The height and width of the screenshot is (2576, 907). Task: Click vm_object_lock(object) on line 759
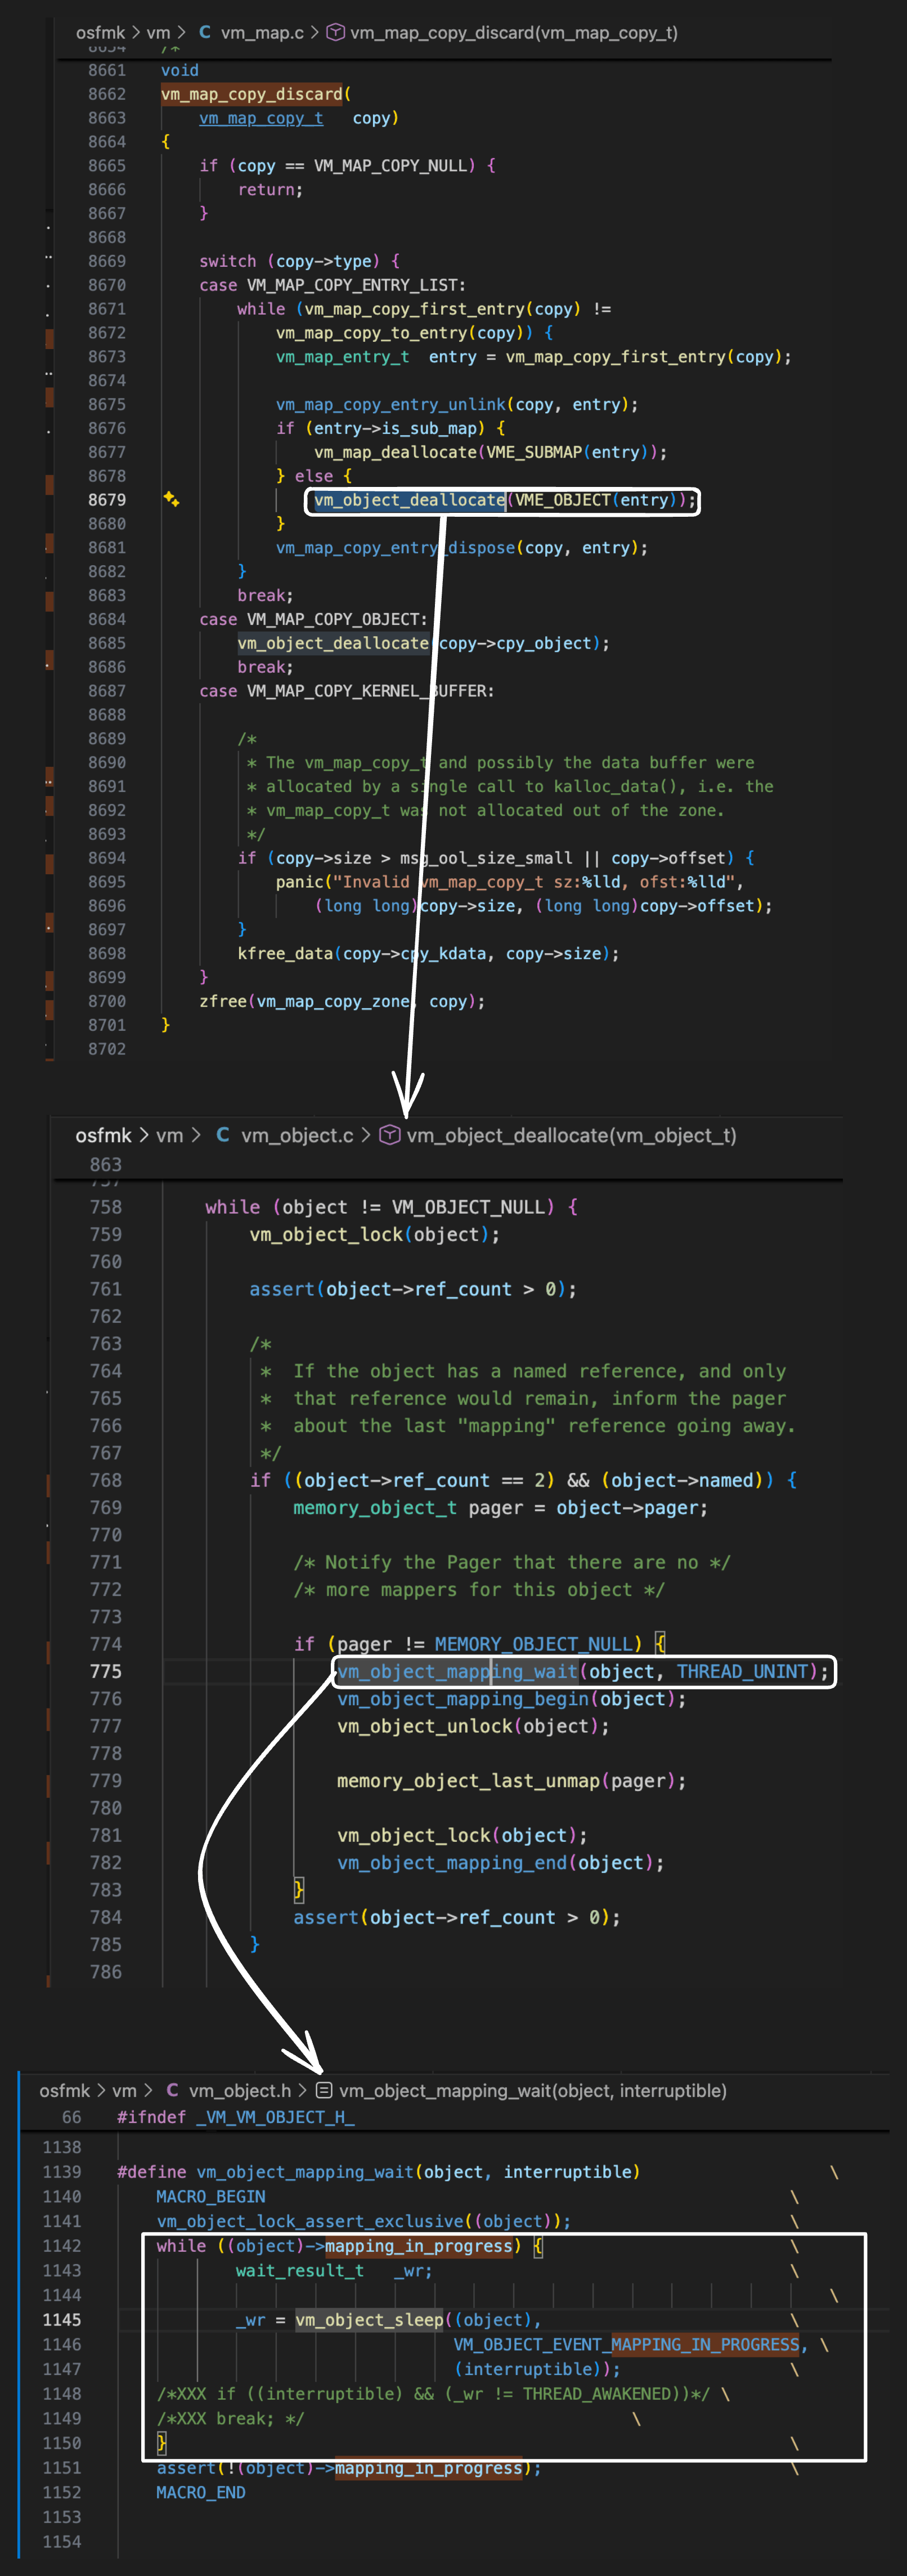tap(369, 1234)
